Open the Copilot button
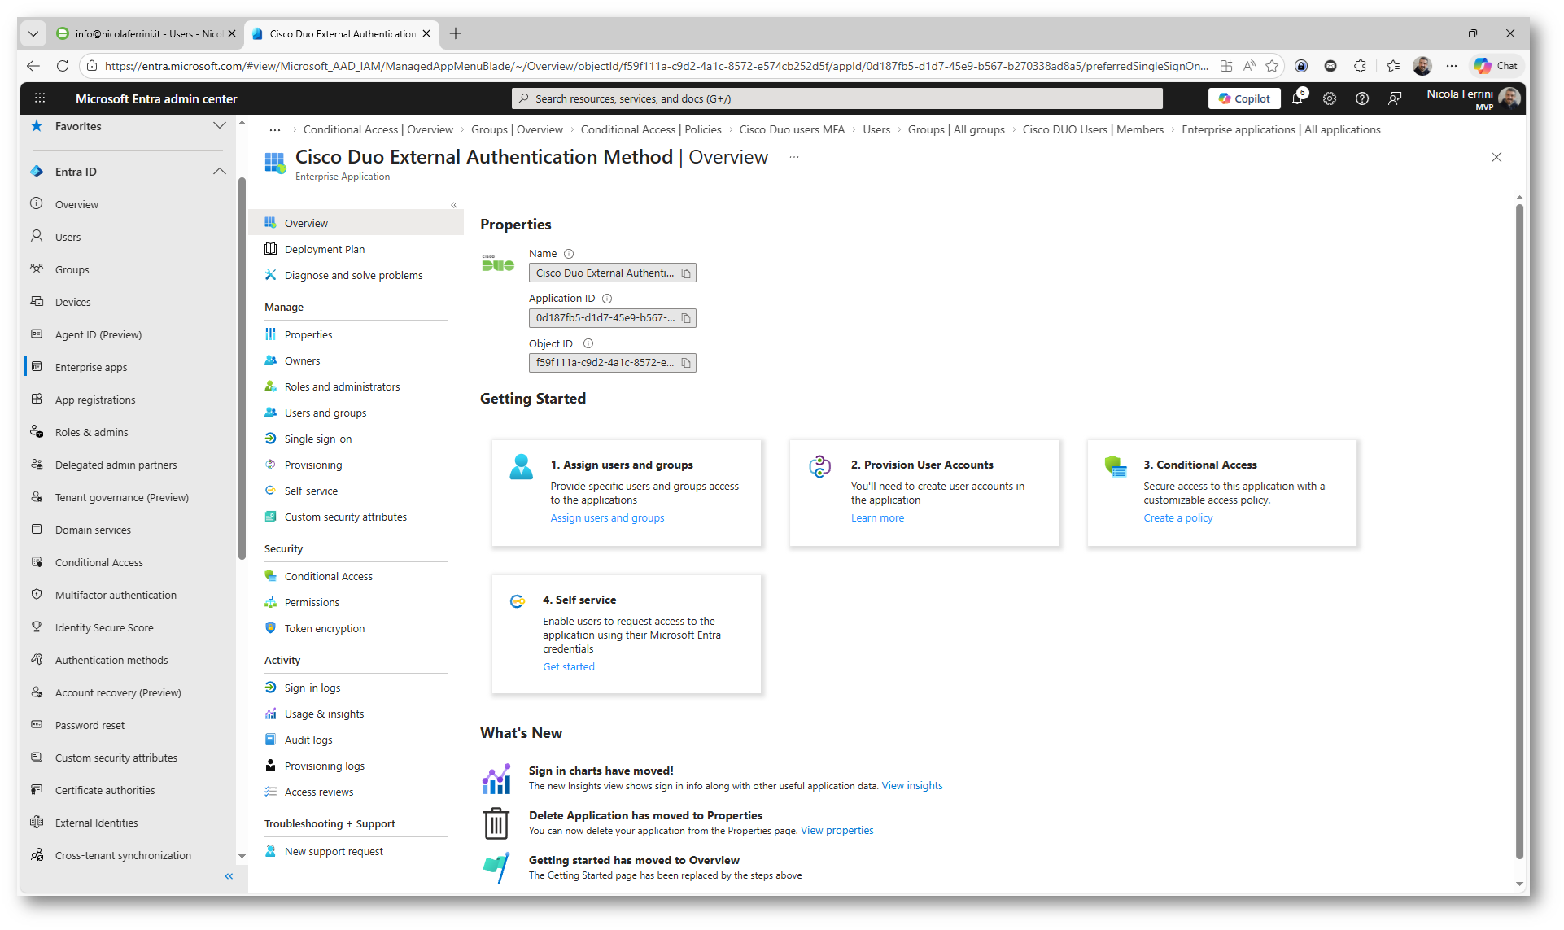 (1244, 98)
